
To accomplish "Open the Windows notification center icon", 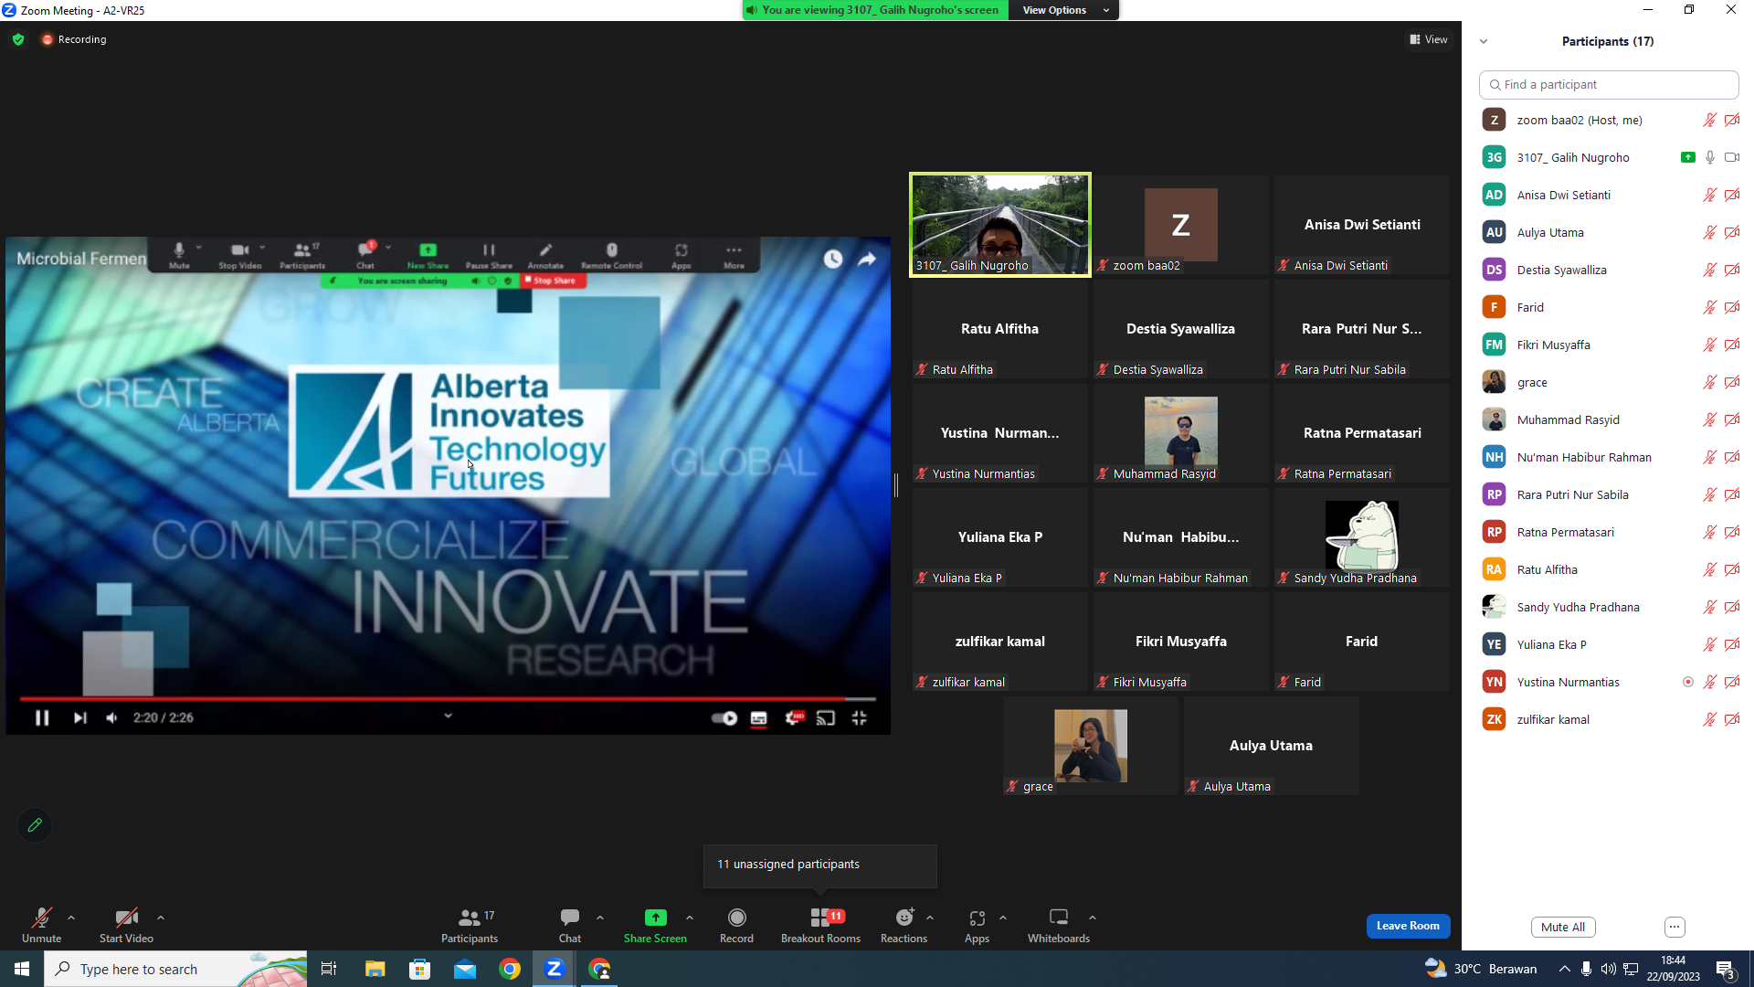I will click(x=1726, y=970).
